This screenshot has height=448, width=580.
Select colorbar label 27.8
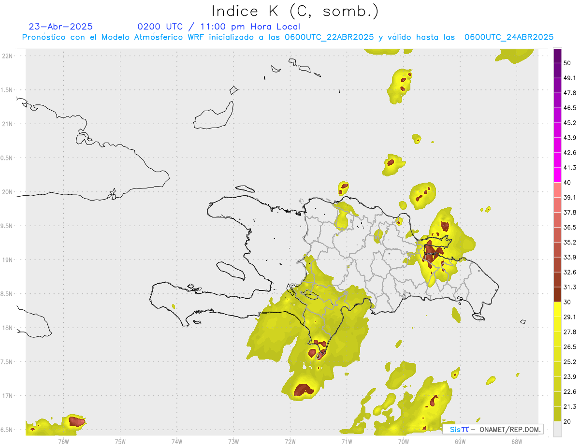(570, 332)
